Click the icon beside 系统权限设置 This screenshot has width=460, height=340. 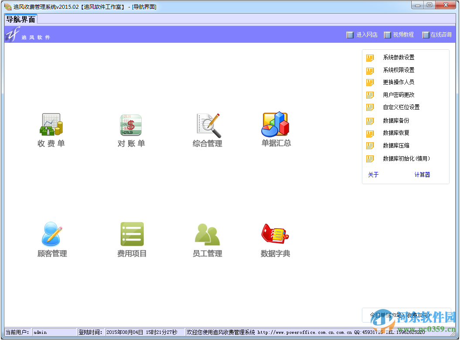(x=370, y=71)
